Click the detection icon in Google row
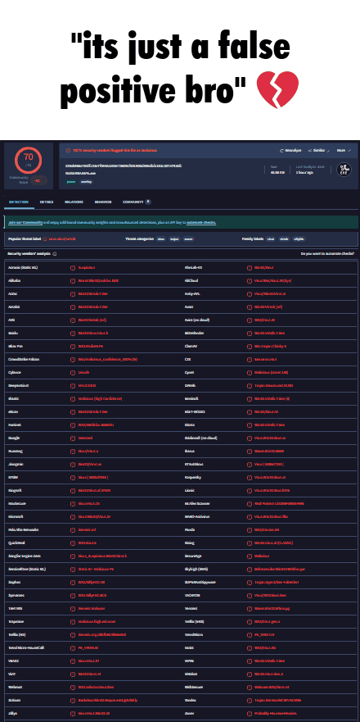Screen dimensions: 360x722 73,438
